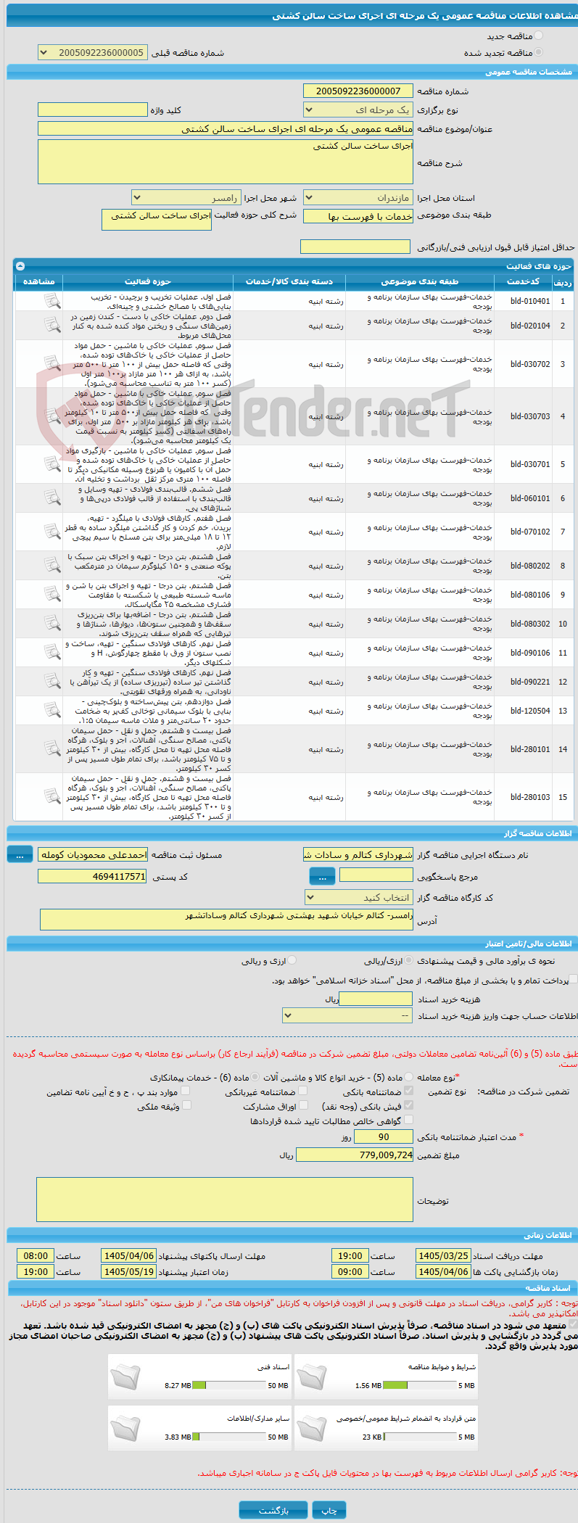
Task: Open view icon for row bld-080106
Action: [52, 595]
